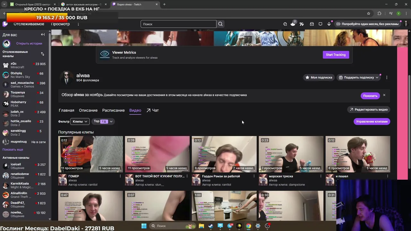Open iceicell channel in active channels
This screenshot has width=411, height=231.
pyautogui.click(x=24, y=166)
